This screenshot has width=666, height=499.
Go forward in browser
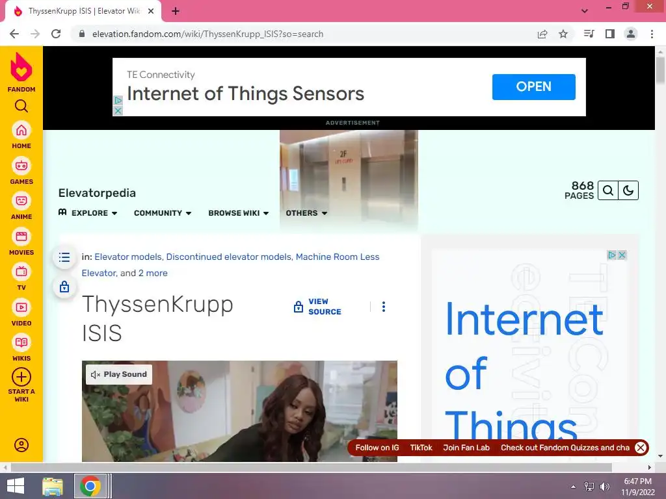click(35, 34)
